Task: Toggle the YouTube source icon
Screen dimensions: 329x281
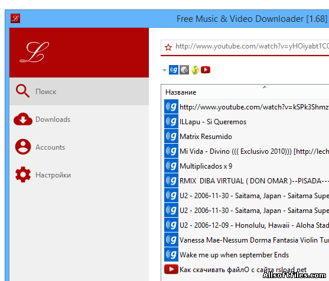Action: (206, 70)
